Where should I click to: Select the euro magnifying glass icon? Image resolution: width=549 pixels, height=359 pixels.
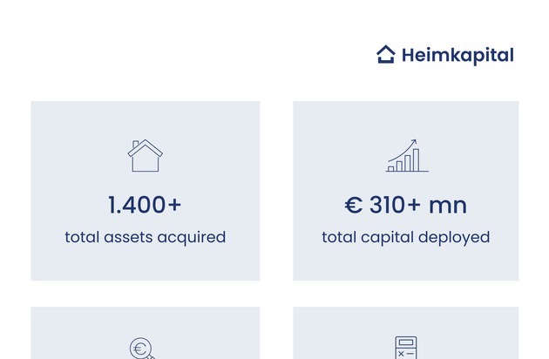point(140,349)
